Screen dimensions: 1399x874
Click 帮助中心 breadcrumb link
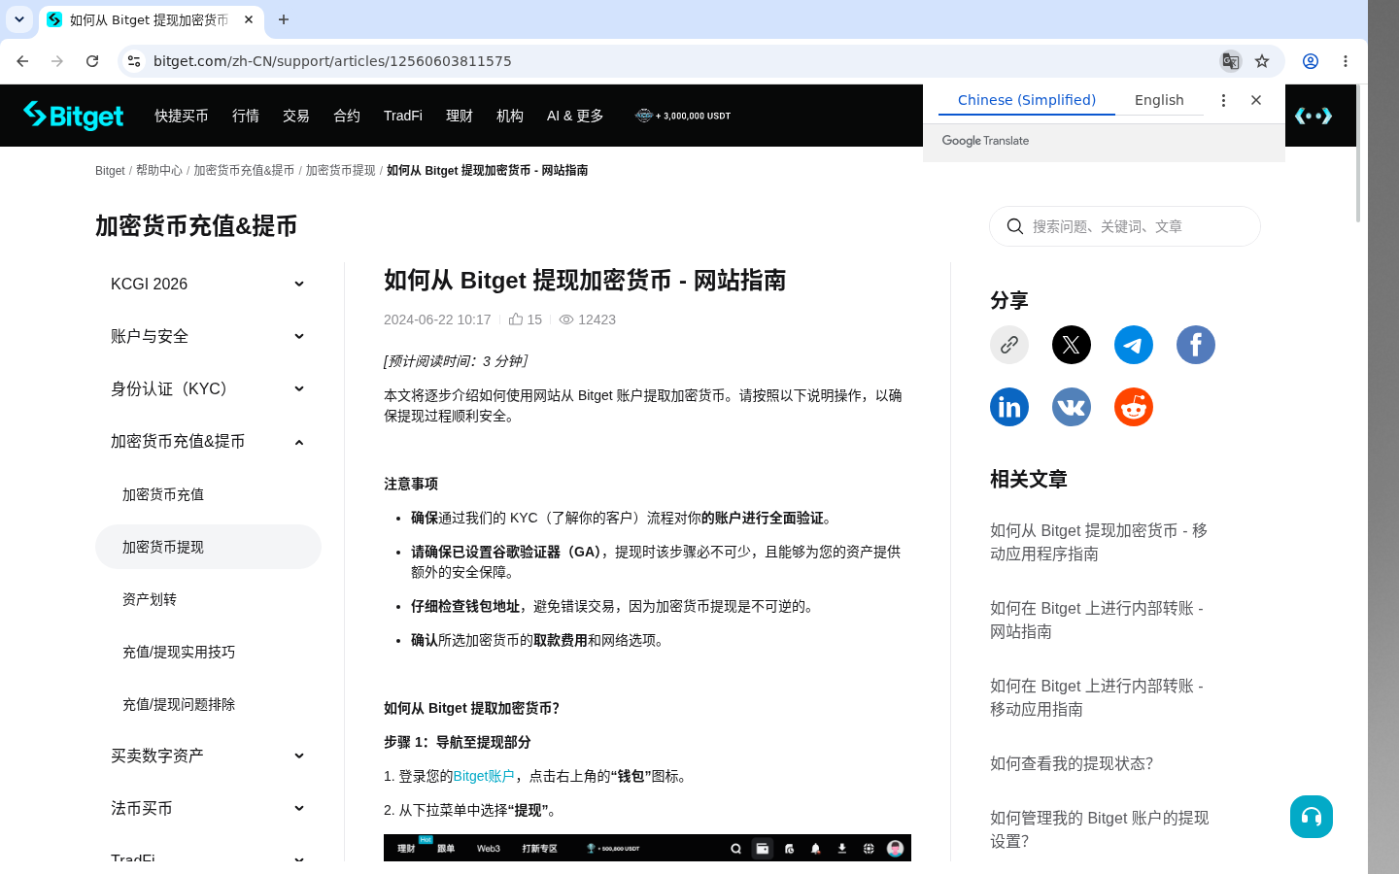(x=159, y=170)
